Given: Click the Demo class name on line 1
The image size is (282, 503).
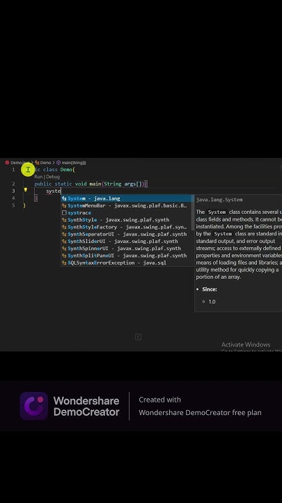Looking at the screenshot, I should coord(66,169).
